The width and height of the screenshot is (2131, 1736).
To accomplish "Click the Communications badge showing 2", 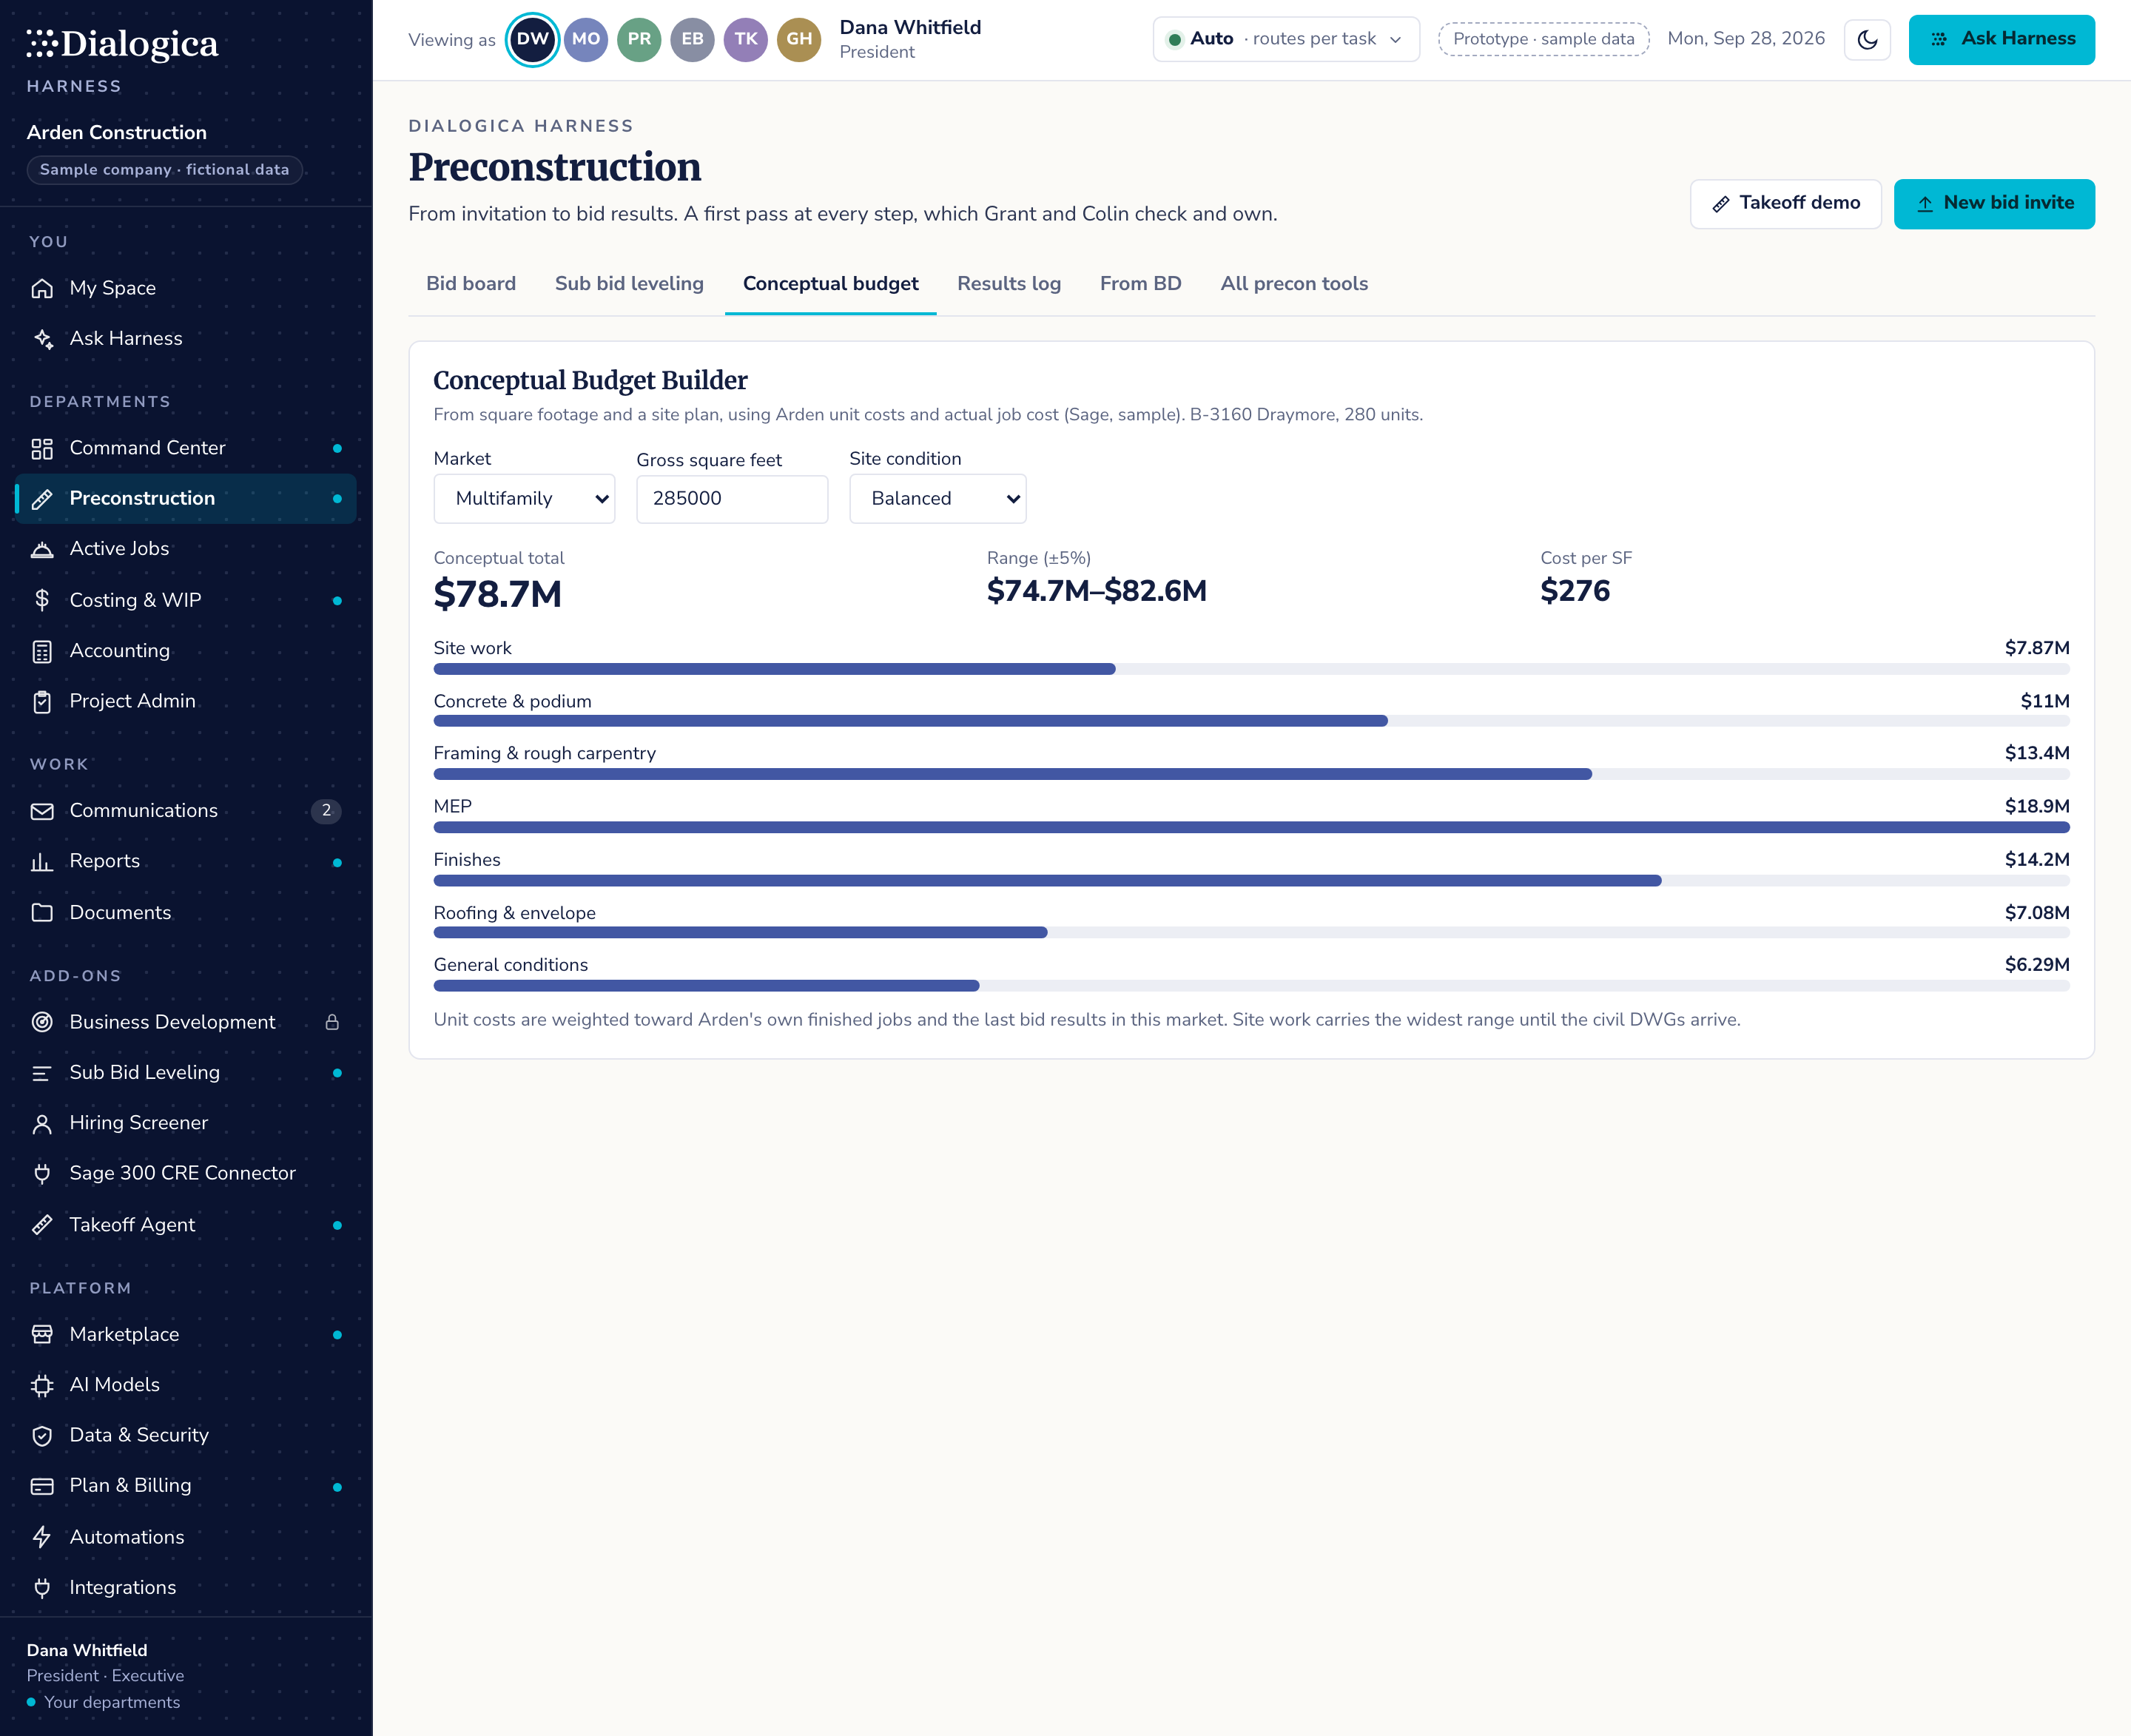I will [x=326, y=811].
